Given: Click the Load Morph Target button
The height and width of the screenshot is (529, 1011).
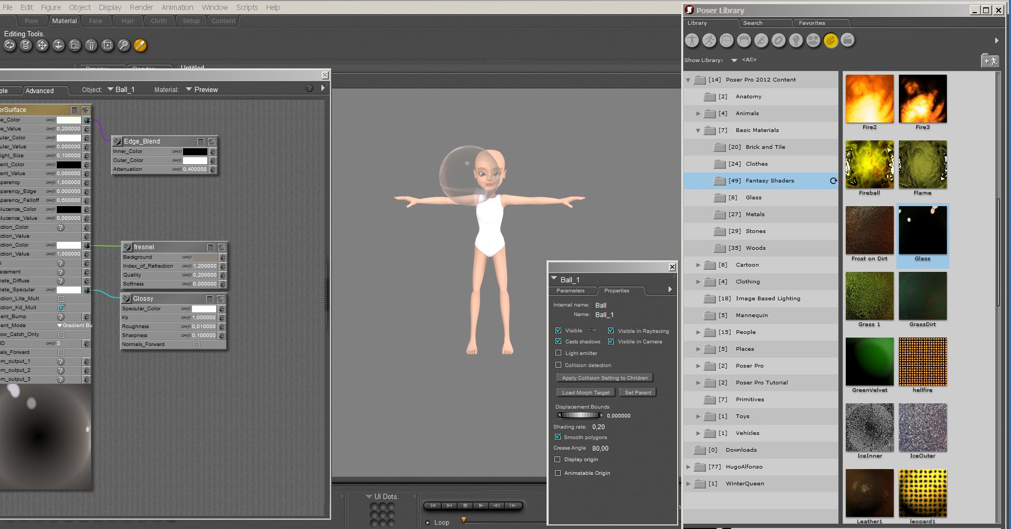Looking at the screenshot, I should 585,393.
